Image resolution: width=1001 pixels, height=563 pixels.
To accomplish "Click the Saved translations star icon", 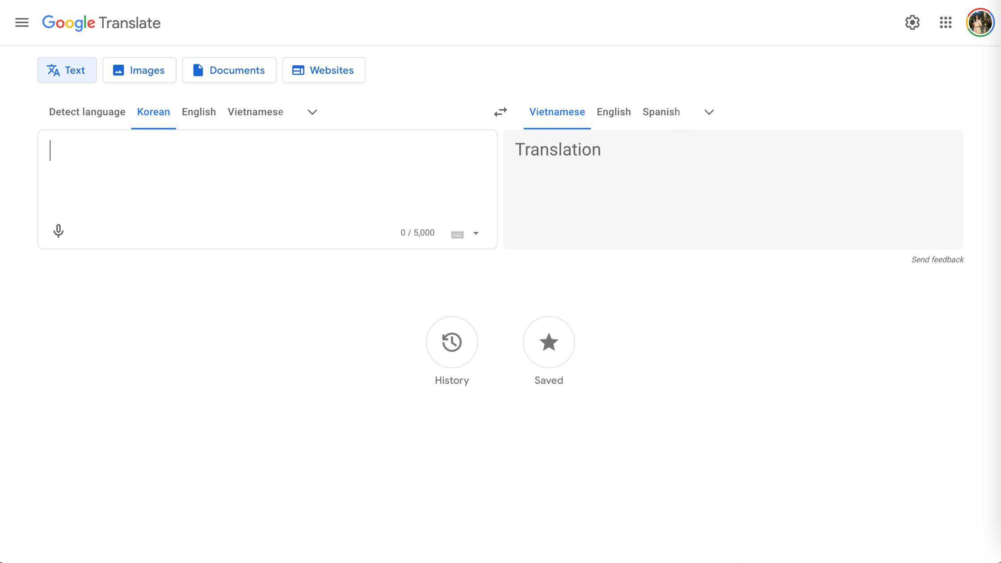I will tap(548, 342).
